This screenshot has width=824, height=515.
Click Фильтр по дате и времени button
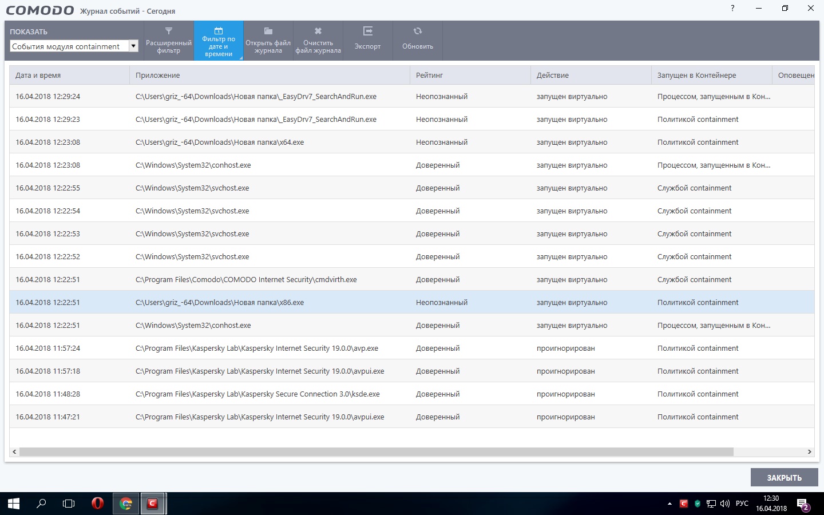219,41
